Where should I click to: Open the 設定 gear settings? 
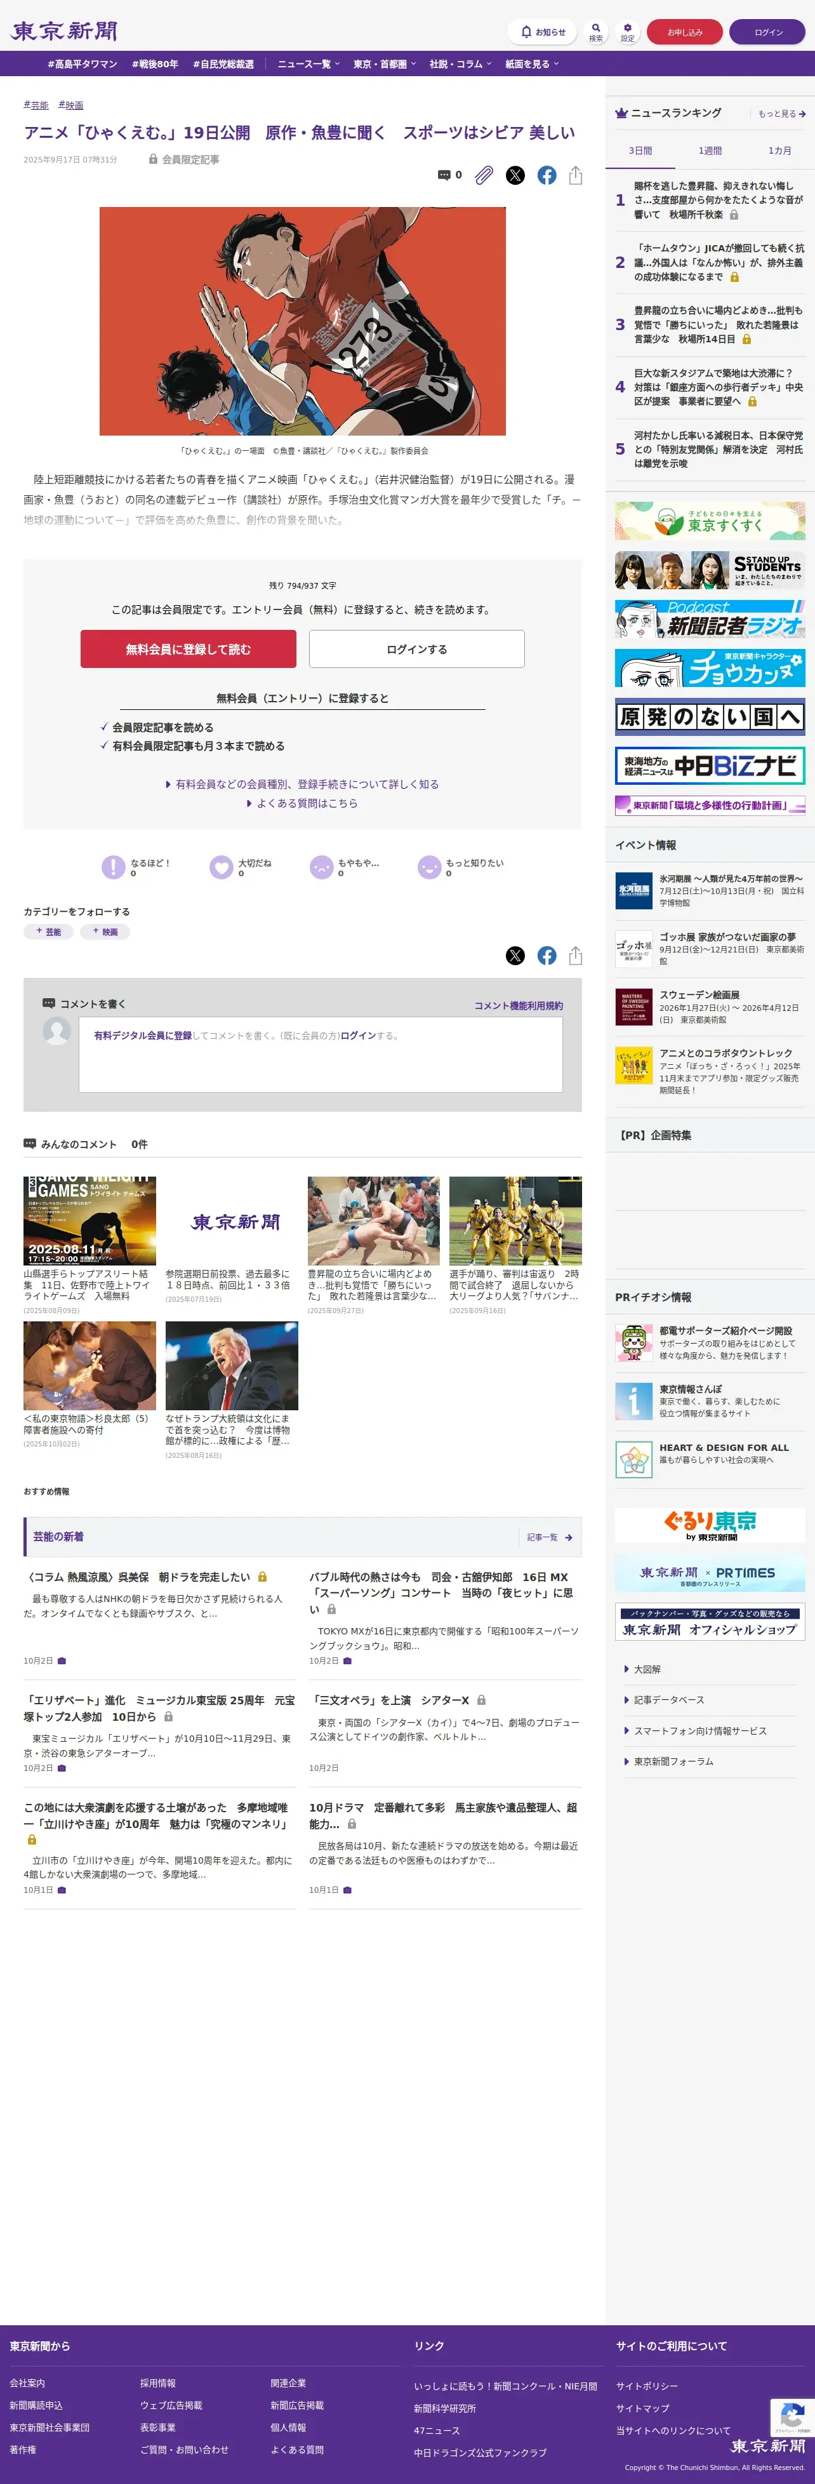coord(628,32)
